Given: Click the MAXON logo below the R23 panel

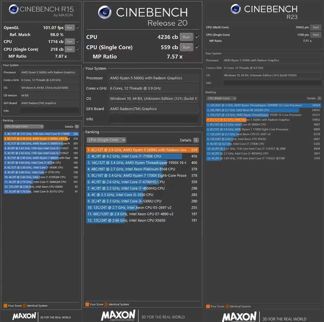Looking at the screenshot, I should click(x=239, y=317).
